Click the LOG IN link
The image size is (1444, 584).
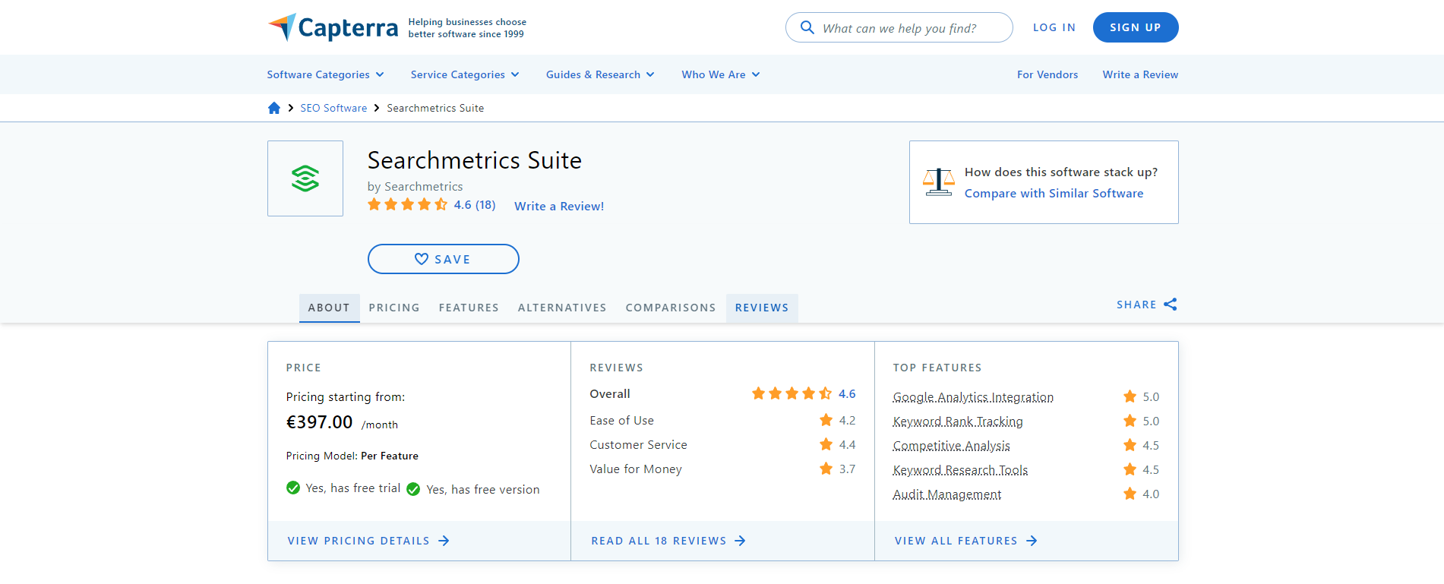coord(1054,27)
